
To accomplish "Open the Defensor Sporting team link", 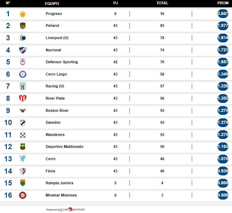I will (x=62, y=62).
